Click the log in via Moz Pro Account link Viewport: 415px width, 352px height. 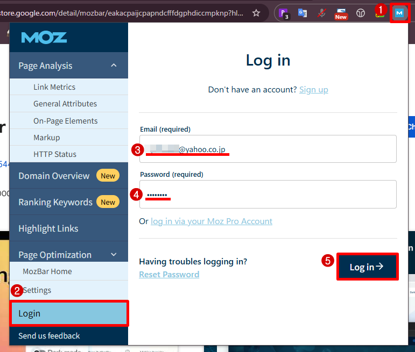click(x=212, y=221)
